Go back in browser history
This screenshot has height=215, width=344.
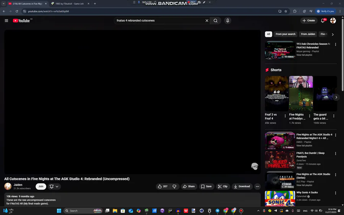pyautogui.click(x=4, y=11)
